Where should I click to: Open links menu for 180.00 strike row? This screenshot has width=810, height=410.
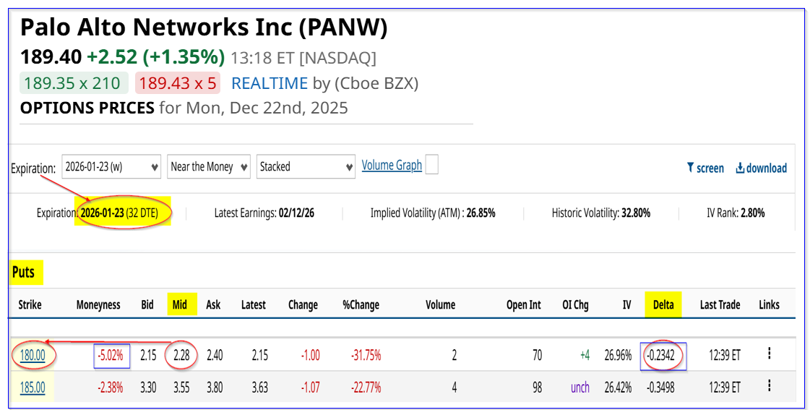tap(770, 354)
